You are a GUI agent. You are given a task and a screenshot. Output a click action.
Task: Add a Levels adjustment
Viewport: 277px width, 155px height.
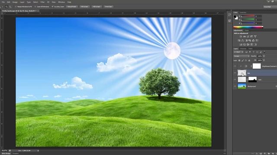coord(244,36)
